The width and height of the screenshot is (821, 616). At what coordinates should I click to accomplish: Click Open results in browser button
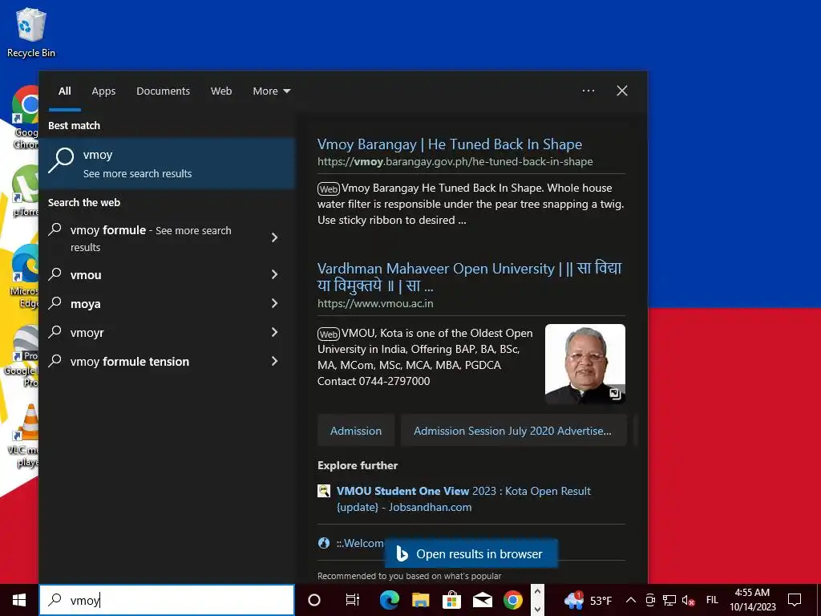coord(471,553)
